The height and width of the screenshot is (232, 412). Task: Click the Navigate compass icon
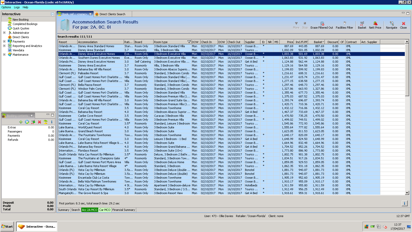(391, 24)
